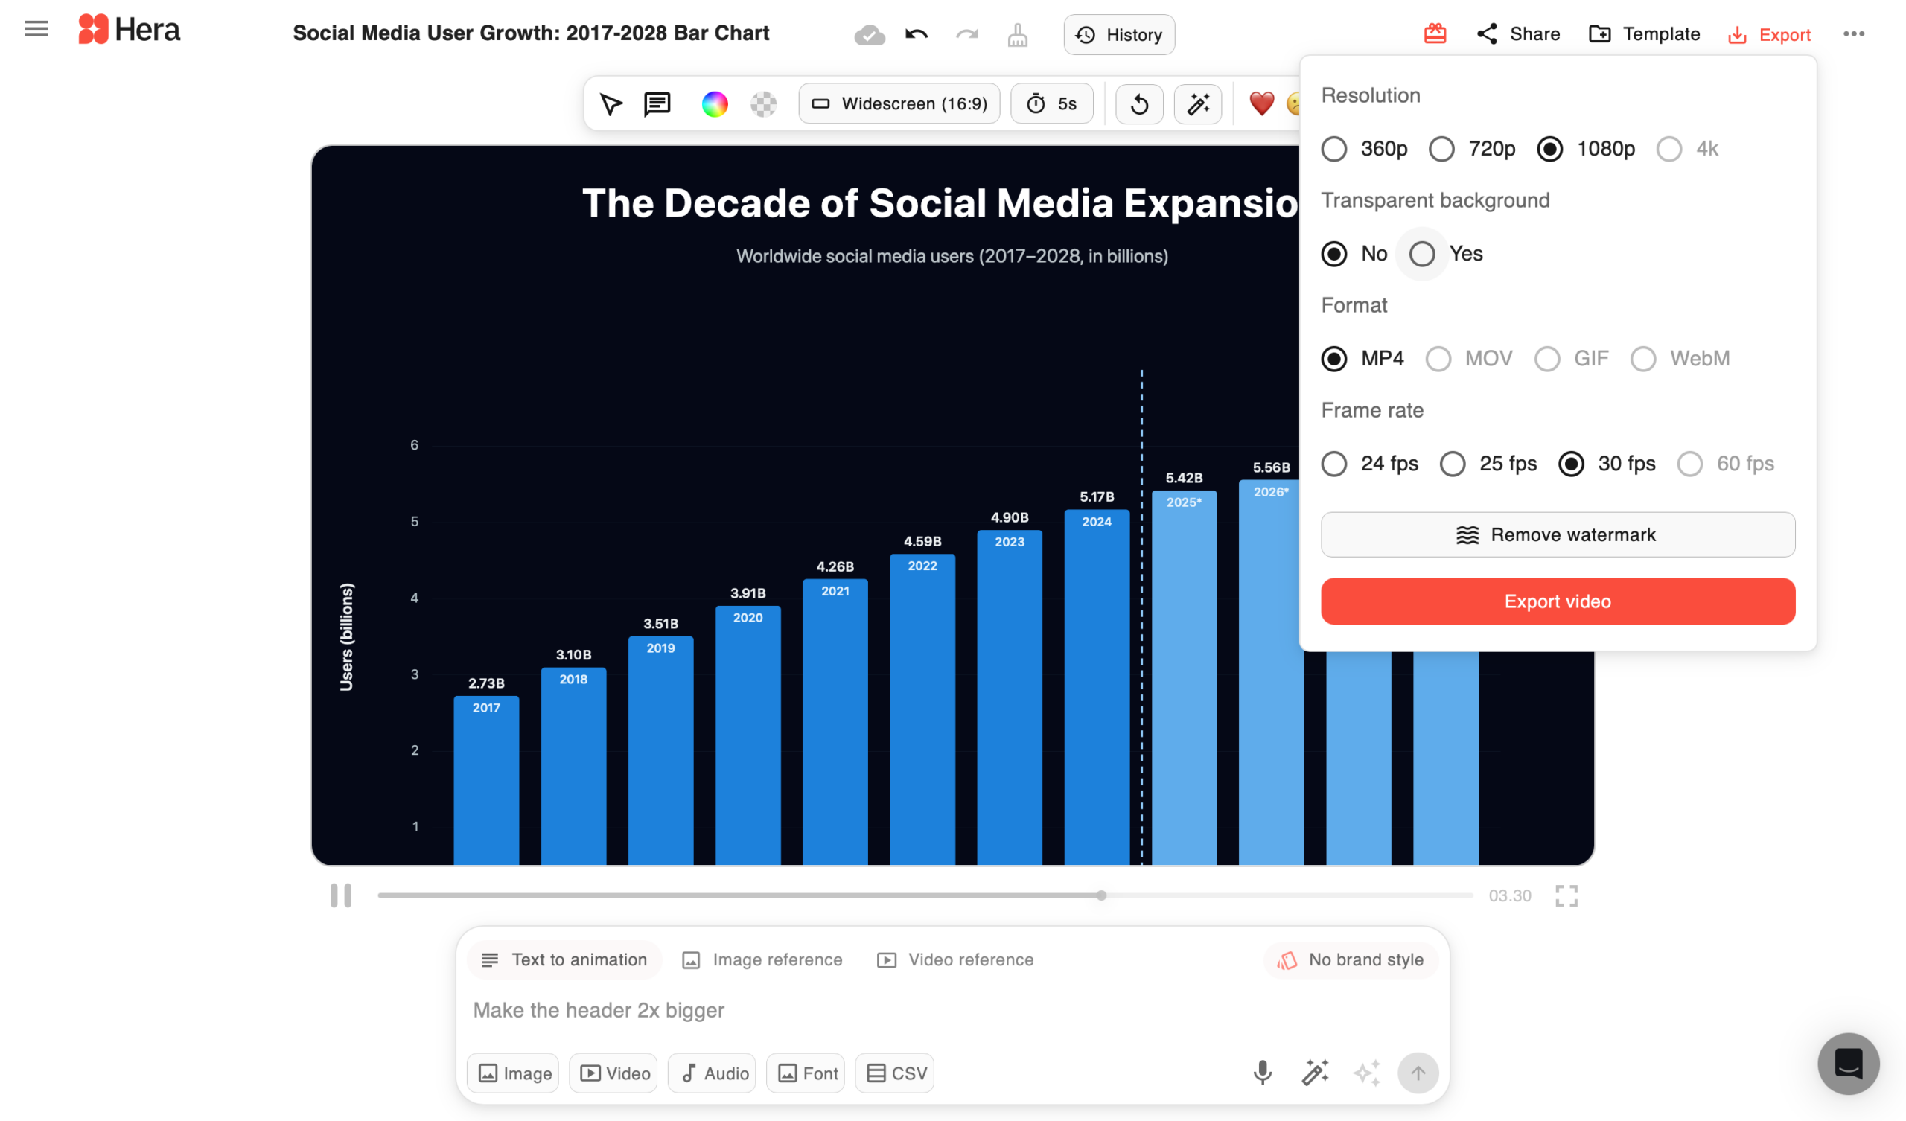Activate microphone voice input

point(1262,1073)
